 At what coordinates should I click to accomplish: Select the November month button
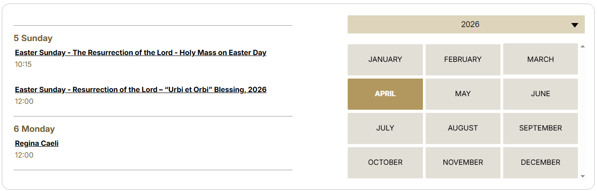(x=463, y=163)
